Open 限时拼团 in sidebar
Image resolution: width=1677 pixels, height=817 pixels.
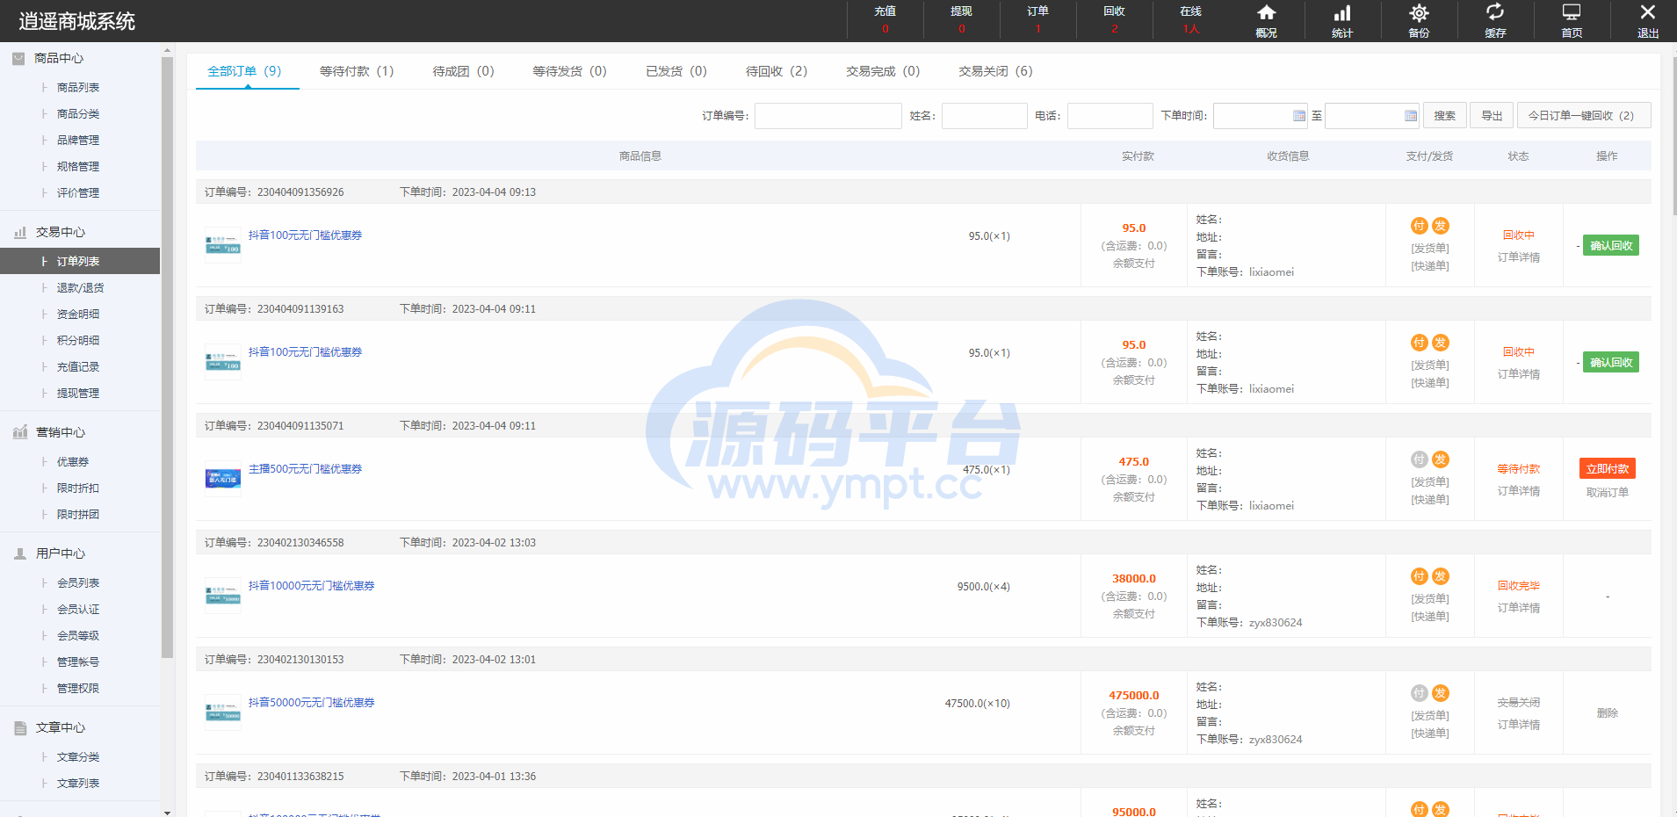pos(78,515)
